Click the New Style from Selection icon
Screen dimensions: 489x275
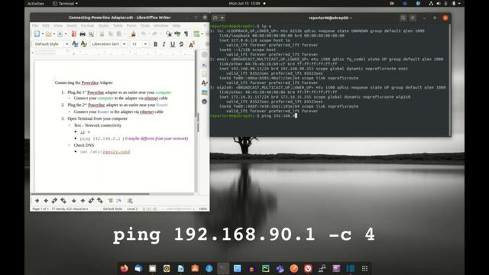[x=84, y=44]
